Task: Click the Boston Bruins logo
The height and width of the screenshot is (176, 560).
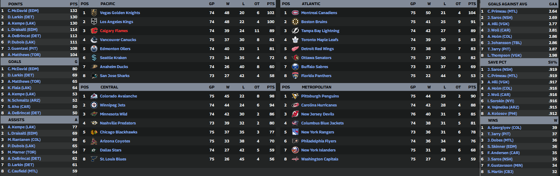Action: (295, 22)
